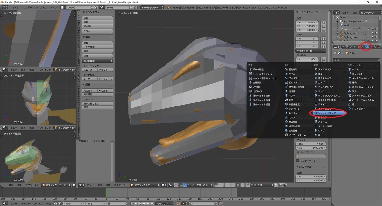Click the OpenGL render image camera icon
Viewport: 382px width, 206px height.
tap(281, 185)
